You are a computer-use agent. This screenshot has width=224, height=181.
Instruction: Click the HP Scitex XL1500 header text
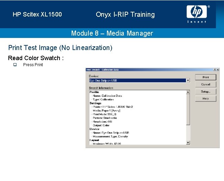click(x=37, y=14)
